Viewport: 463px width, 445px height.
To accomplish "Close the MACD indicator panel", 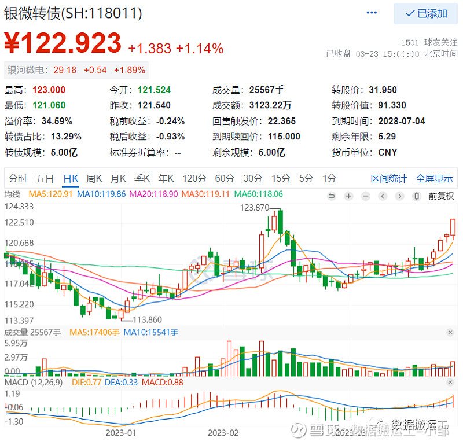I will tap(450, 383).
